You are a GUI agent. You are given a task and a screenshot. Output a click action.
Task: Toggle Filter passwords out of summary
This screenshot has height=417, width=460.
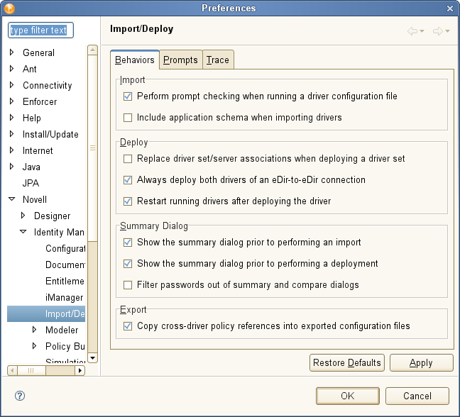click(x=128, y=285)
